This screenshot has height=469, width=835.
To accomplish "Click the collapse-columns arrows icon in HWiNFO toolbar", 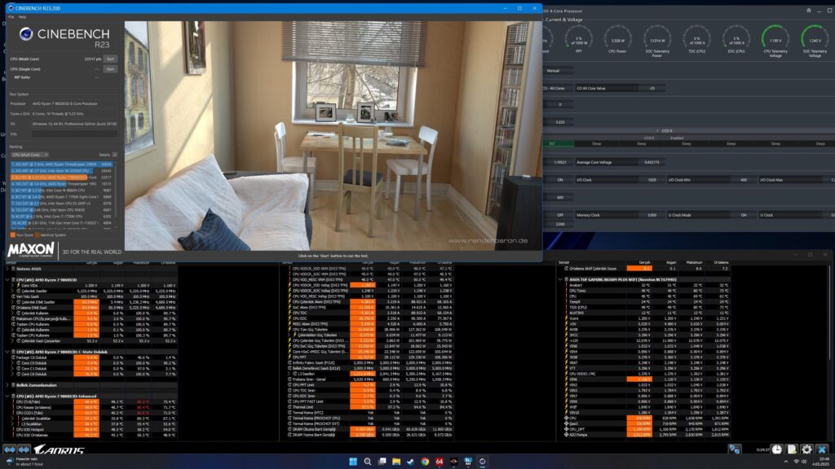I will pos(24,449).
